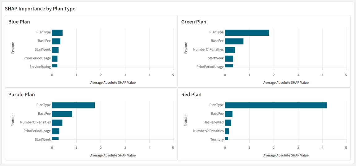Click the Territory bar in Red Plan chart

(x=227, y=139)
